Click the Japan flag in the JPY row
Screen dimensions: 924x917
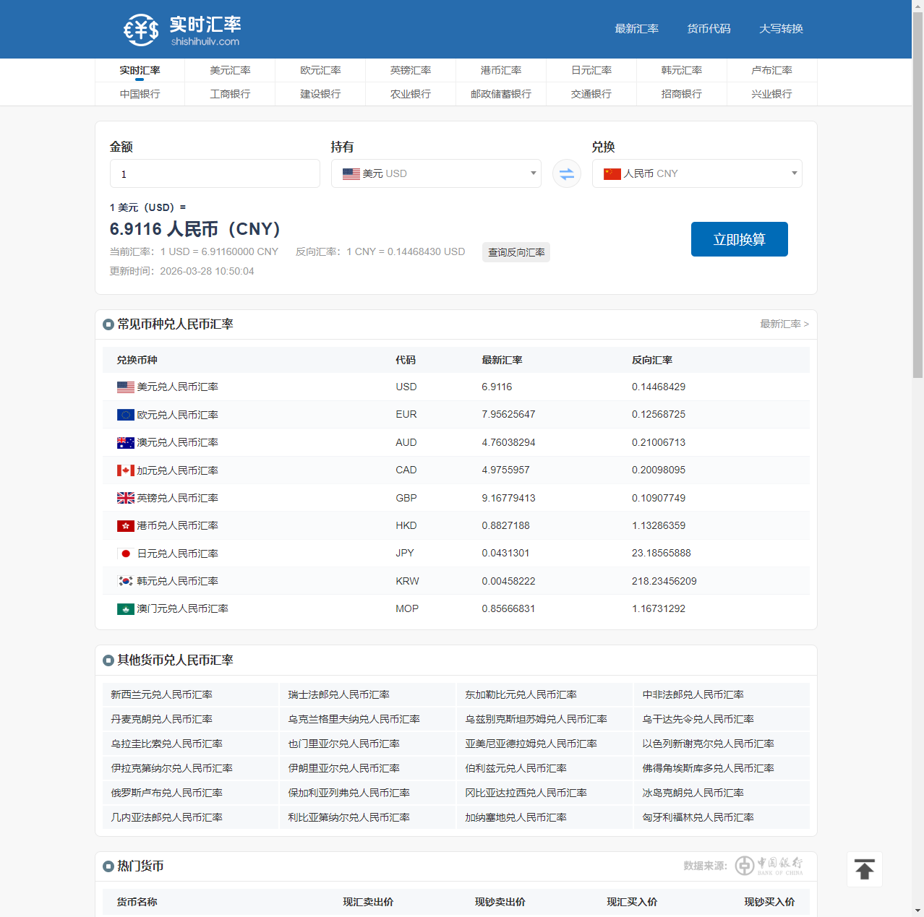click(x=124, y=553)
